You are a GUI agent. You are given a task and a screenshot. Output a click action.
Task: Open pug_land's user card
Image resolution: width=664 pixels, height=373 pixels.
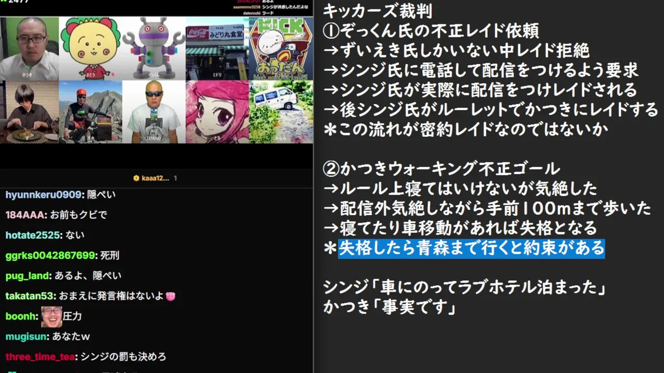[x=27, y=276]
